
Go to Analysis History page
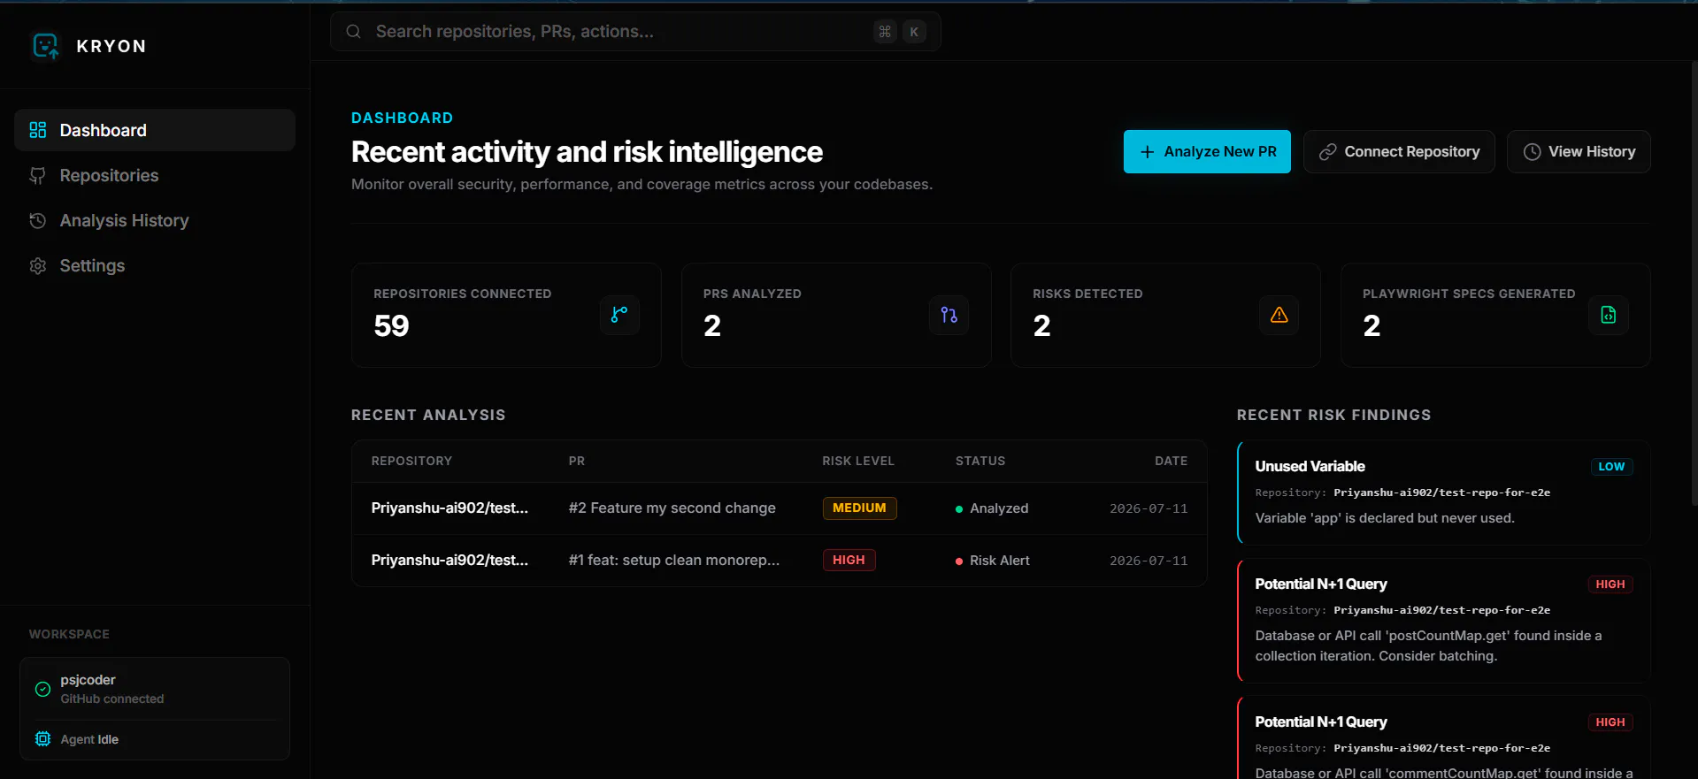click(x=155, y=220)
